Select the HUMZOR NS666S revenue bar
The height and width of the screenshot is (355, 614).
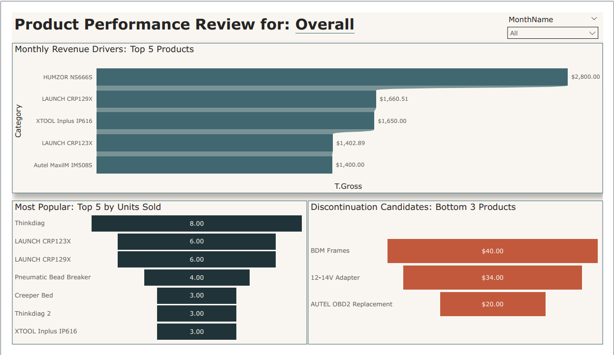pos(330,77)
